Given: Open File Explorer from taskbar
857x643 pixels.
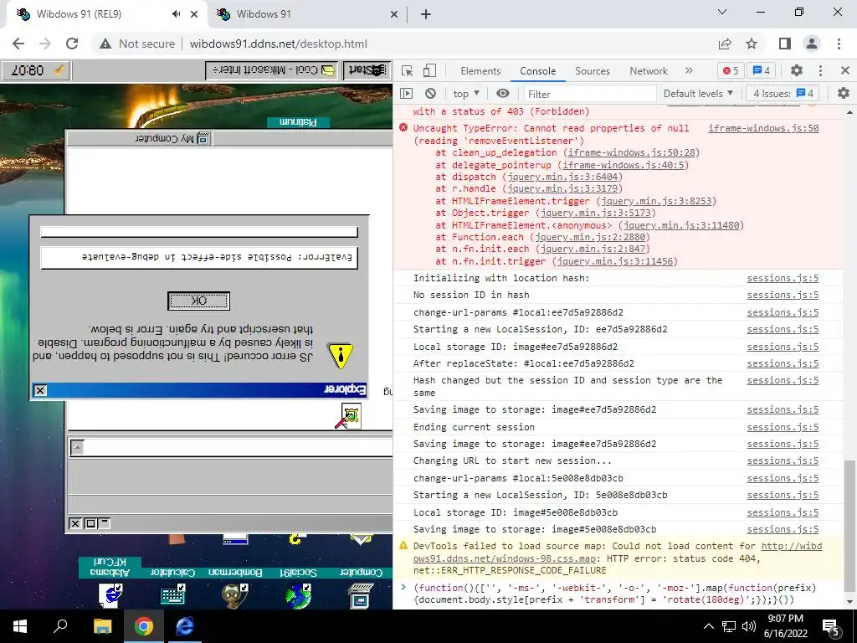Looking at the screenshot, I should tap(102, 626).
